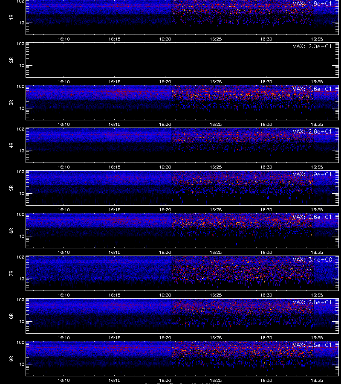Click the 16:15 tick label below the 6R panel

tap(115, 253)
